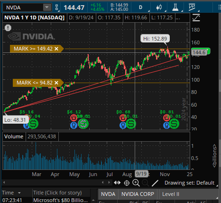Image resolution: width=221 pixels, height=203 pixels.
Task: Click the red phone icon under $6.12
Action: click(x=74, y=118)
